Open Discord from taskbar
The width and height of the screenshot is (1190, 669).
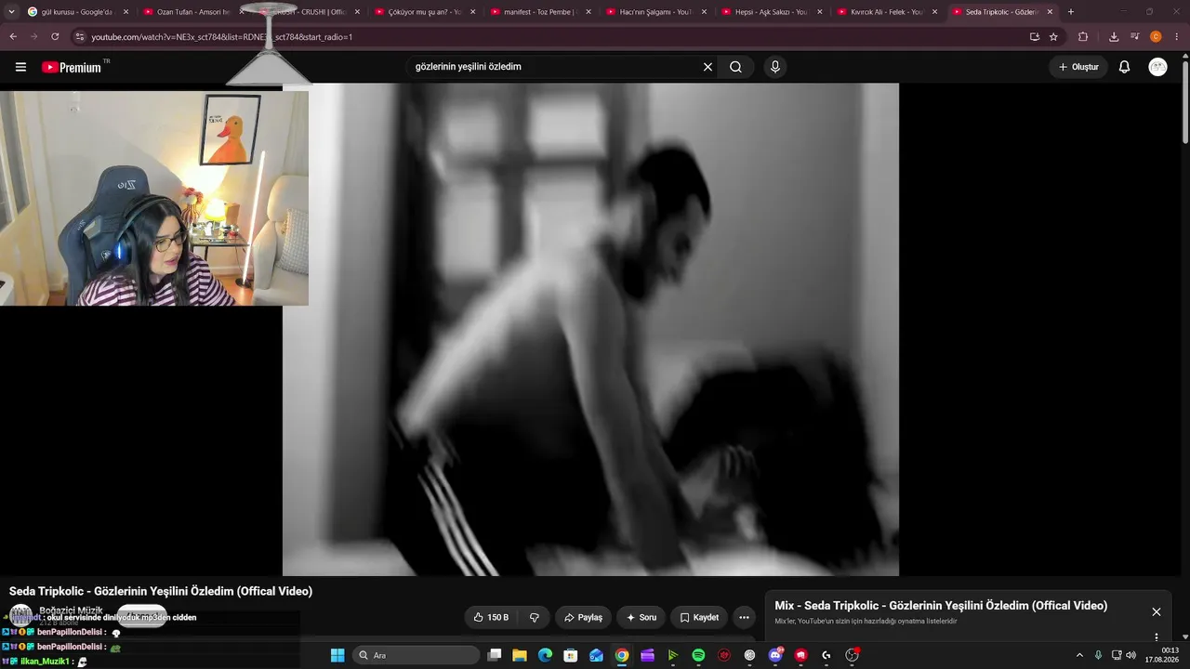coord(775,655)
